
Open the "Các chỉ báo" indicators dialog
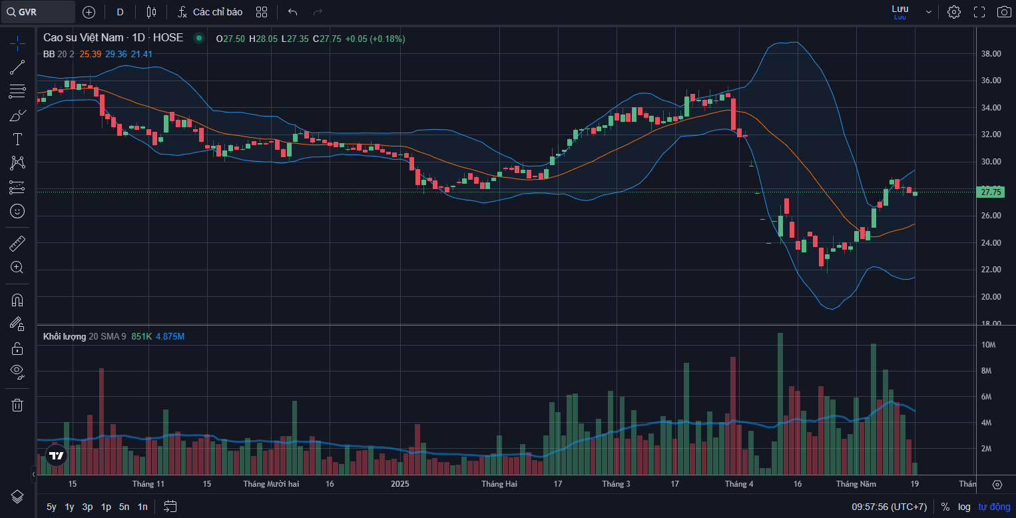point(210,12)
